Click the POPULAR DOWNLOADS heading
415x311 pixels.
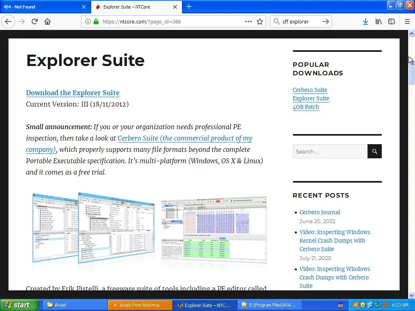pos(318,69)
